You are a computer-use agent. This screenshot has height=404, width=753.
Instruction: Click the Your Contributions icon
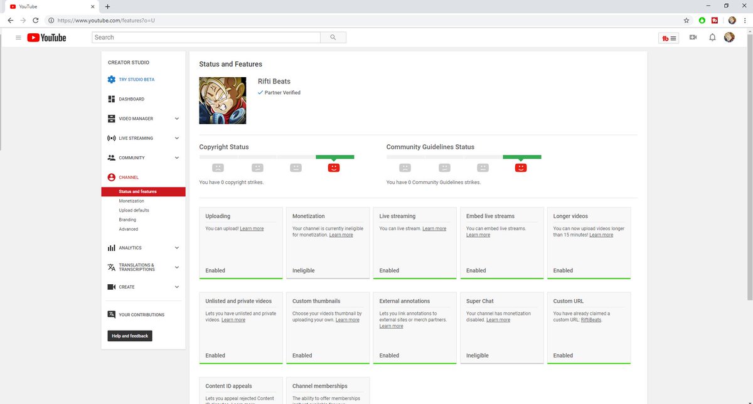pos(111,315)
